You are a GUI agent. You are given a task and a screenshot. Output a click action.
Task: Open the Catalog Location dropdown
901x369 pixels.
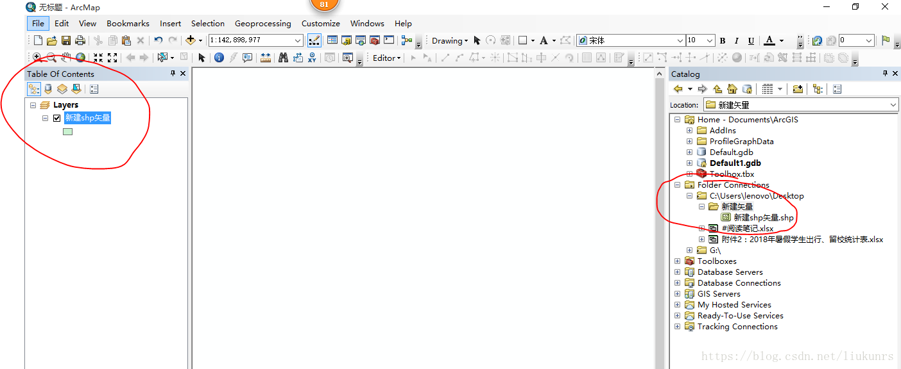(x=893, y=105)
